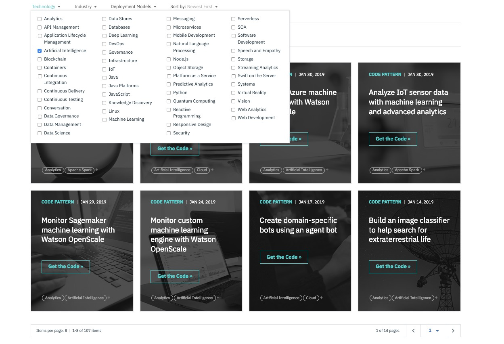Click Analytics tag on extraterrestrial life card
Viewport: 504px width, 344px height.
pyautogui.click(x=380, y=298)
